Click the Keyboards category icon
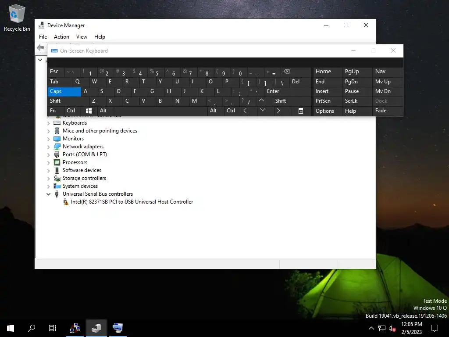This screenshot has width=449, height=337. tap(57, 123)
